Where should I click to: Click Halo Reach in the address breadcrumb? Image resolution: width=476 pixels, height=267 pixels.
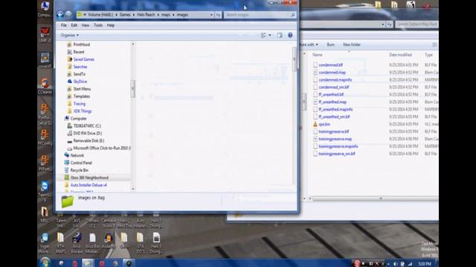(146, 15)
